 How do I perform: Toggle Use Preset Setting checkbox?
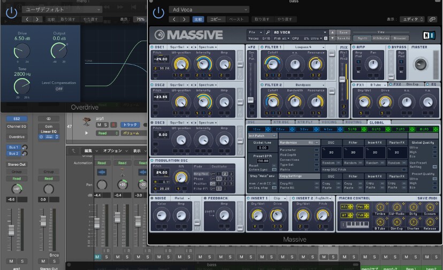(x=434, y=167)
